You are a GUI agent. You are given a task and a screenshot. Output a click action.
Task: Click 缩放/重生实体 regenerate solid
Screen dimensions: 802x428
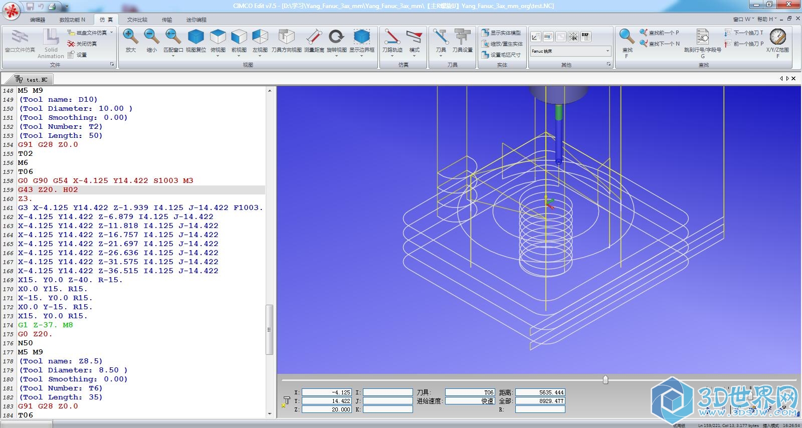502,44
